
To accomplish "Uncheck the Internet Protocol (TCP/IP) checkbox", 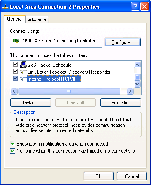I will coord(15,79).
